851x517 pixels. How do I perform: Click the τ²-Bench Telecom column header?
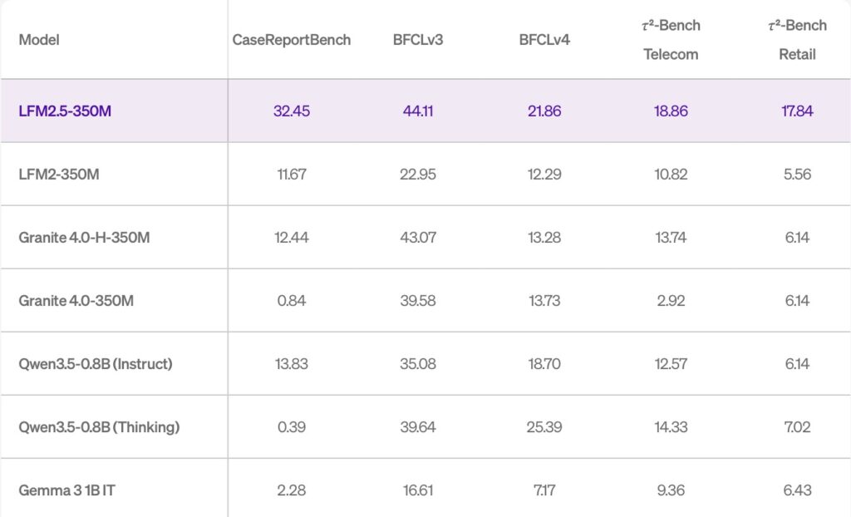tap(671, 40)
